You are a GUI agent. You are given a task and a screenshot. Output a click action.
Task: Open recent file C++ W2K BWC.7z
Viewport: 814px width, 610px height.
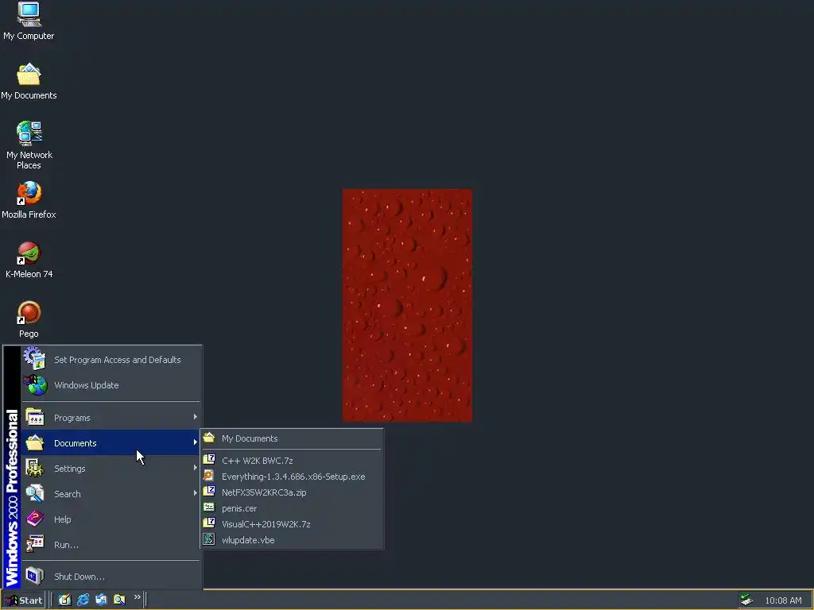coord(292,460)
